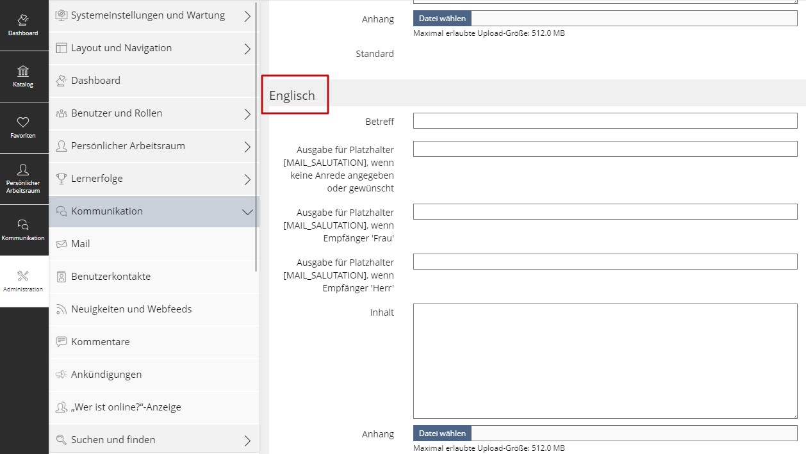Open Favoriten heart icon

[23, 122]
